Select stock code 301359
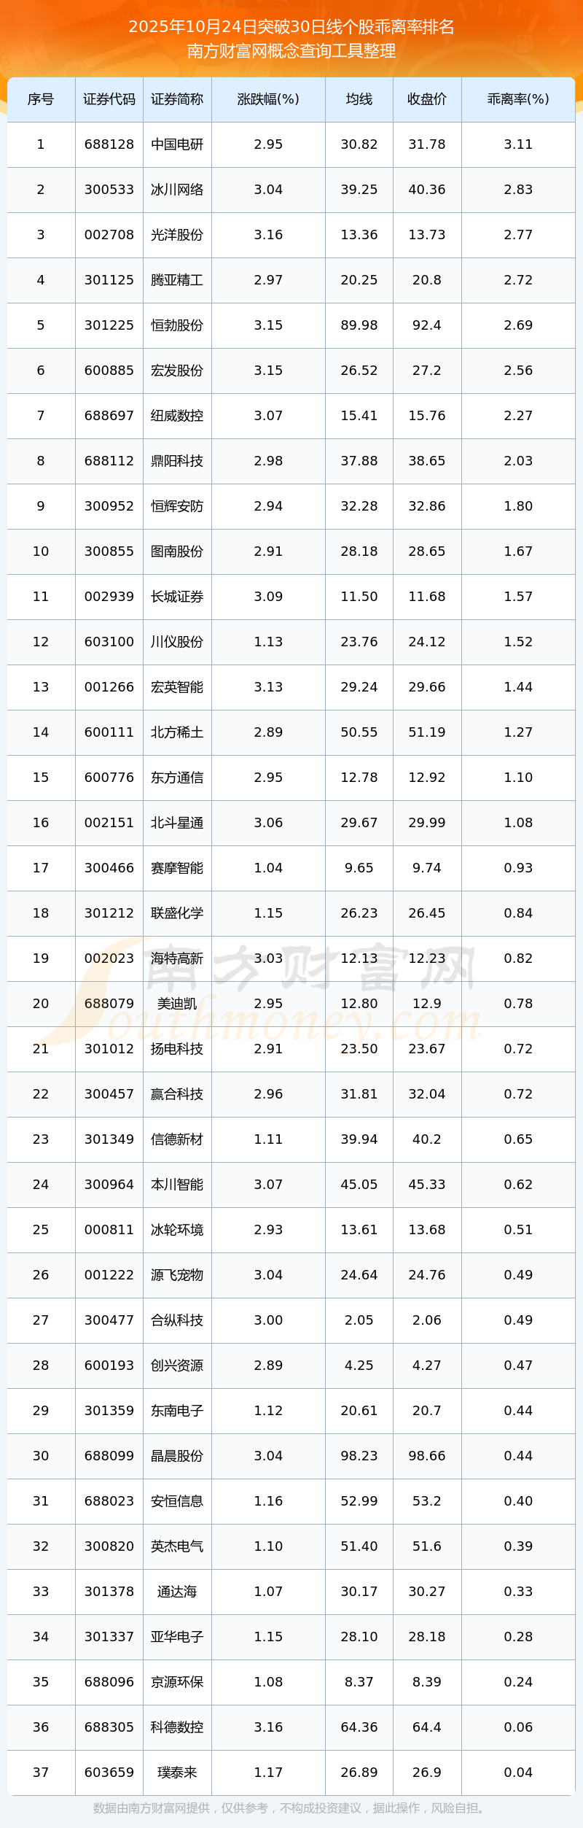 click(109, 1411)
